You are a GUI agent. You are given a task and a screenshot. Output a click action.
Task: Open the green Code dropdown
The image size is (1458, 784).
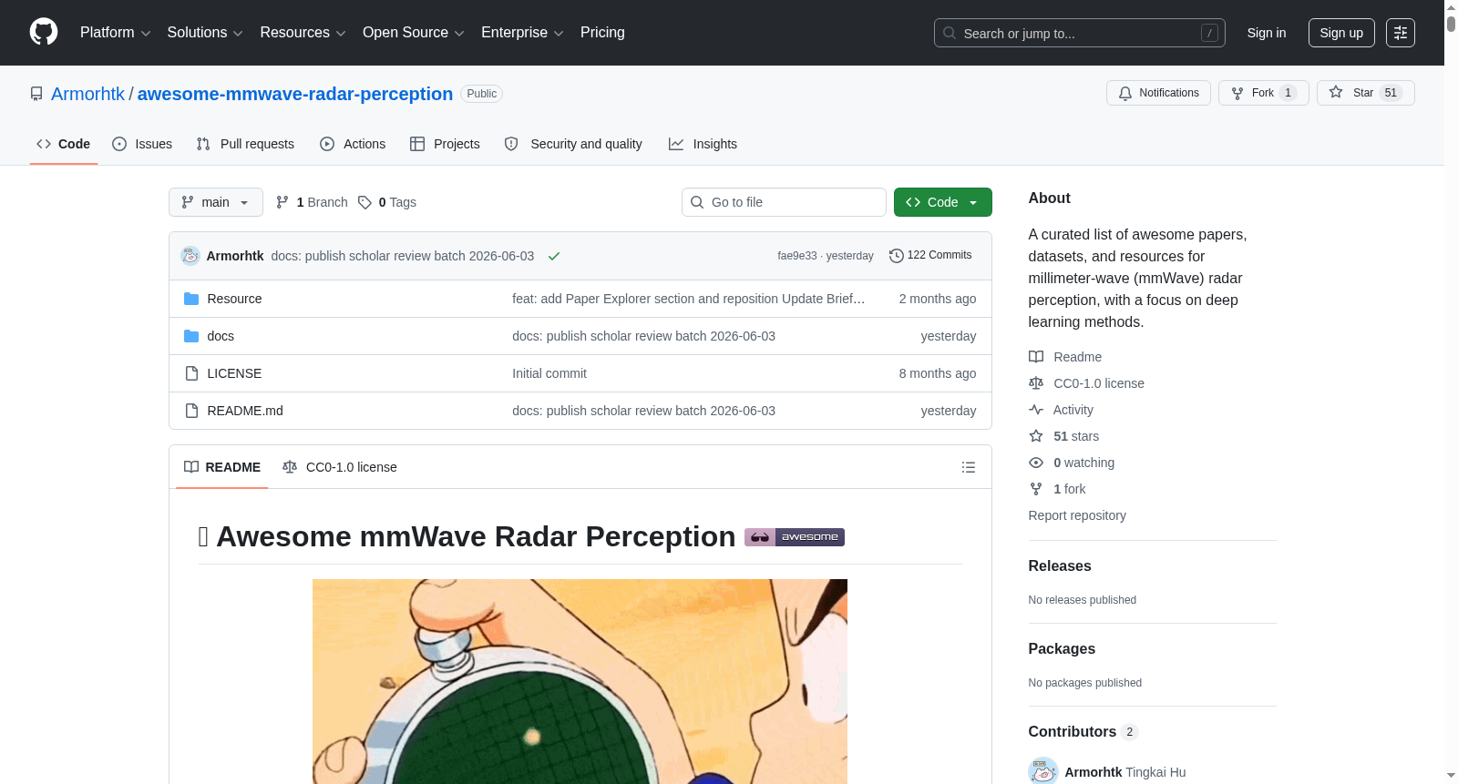(x=943, y=202)
